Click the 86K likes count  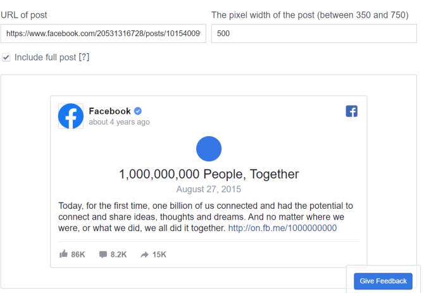pyautogui.click(x=78, y=254)
